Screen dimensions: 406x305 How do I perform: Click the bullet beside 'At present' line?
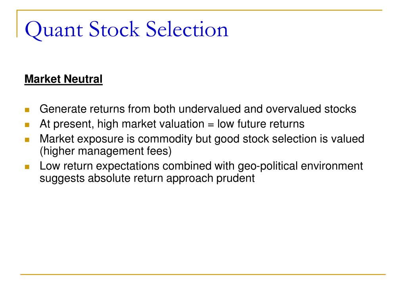pos(27,125)
